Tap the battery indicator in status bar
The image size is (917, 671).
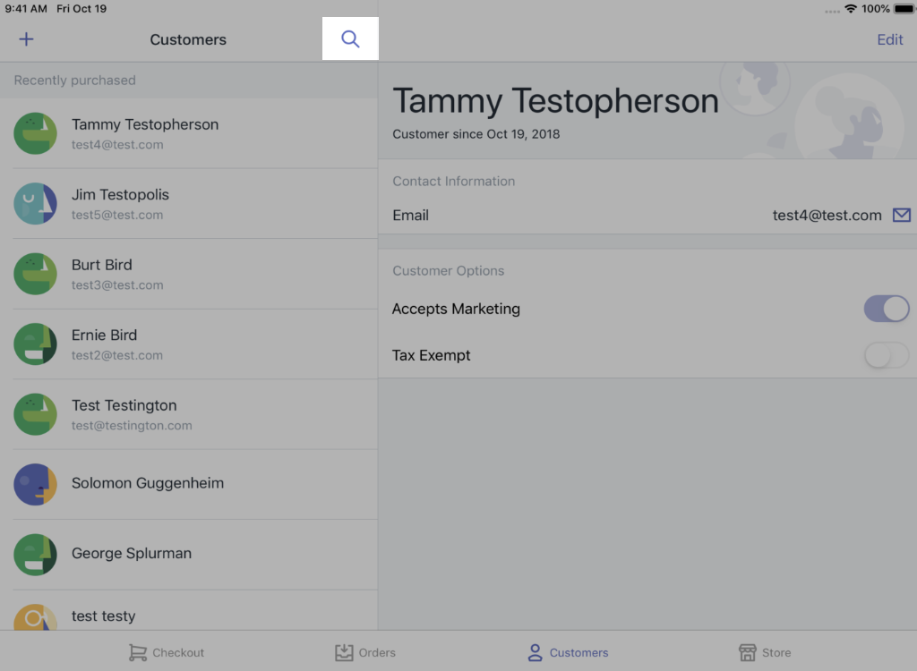(904, 9)
